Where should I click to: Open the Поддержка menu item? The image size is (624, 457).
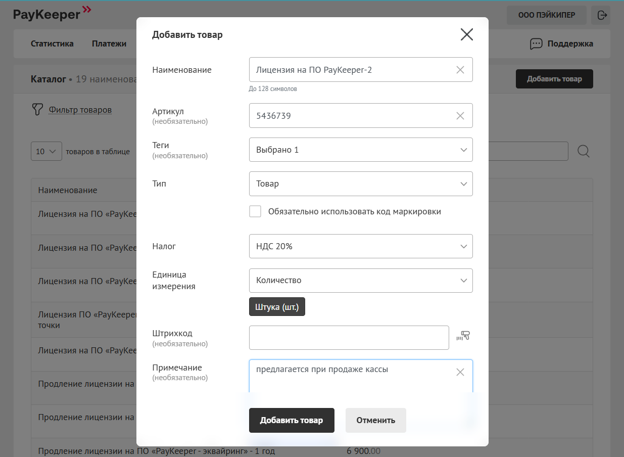(x=570, y=43)
